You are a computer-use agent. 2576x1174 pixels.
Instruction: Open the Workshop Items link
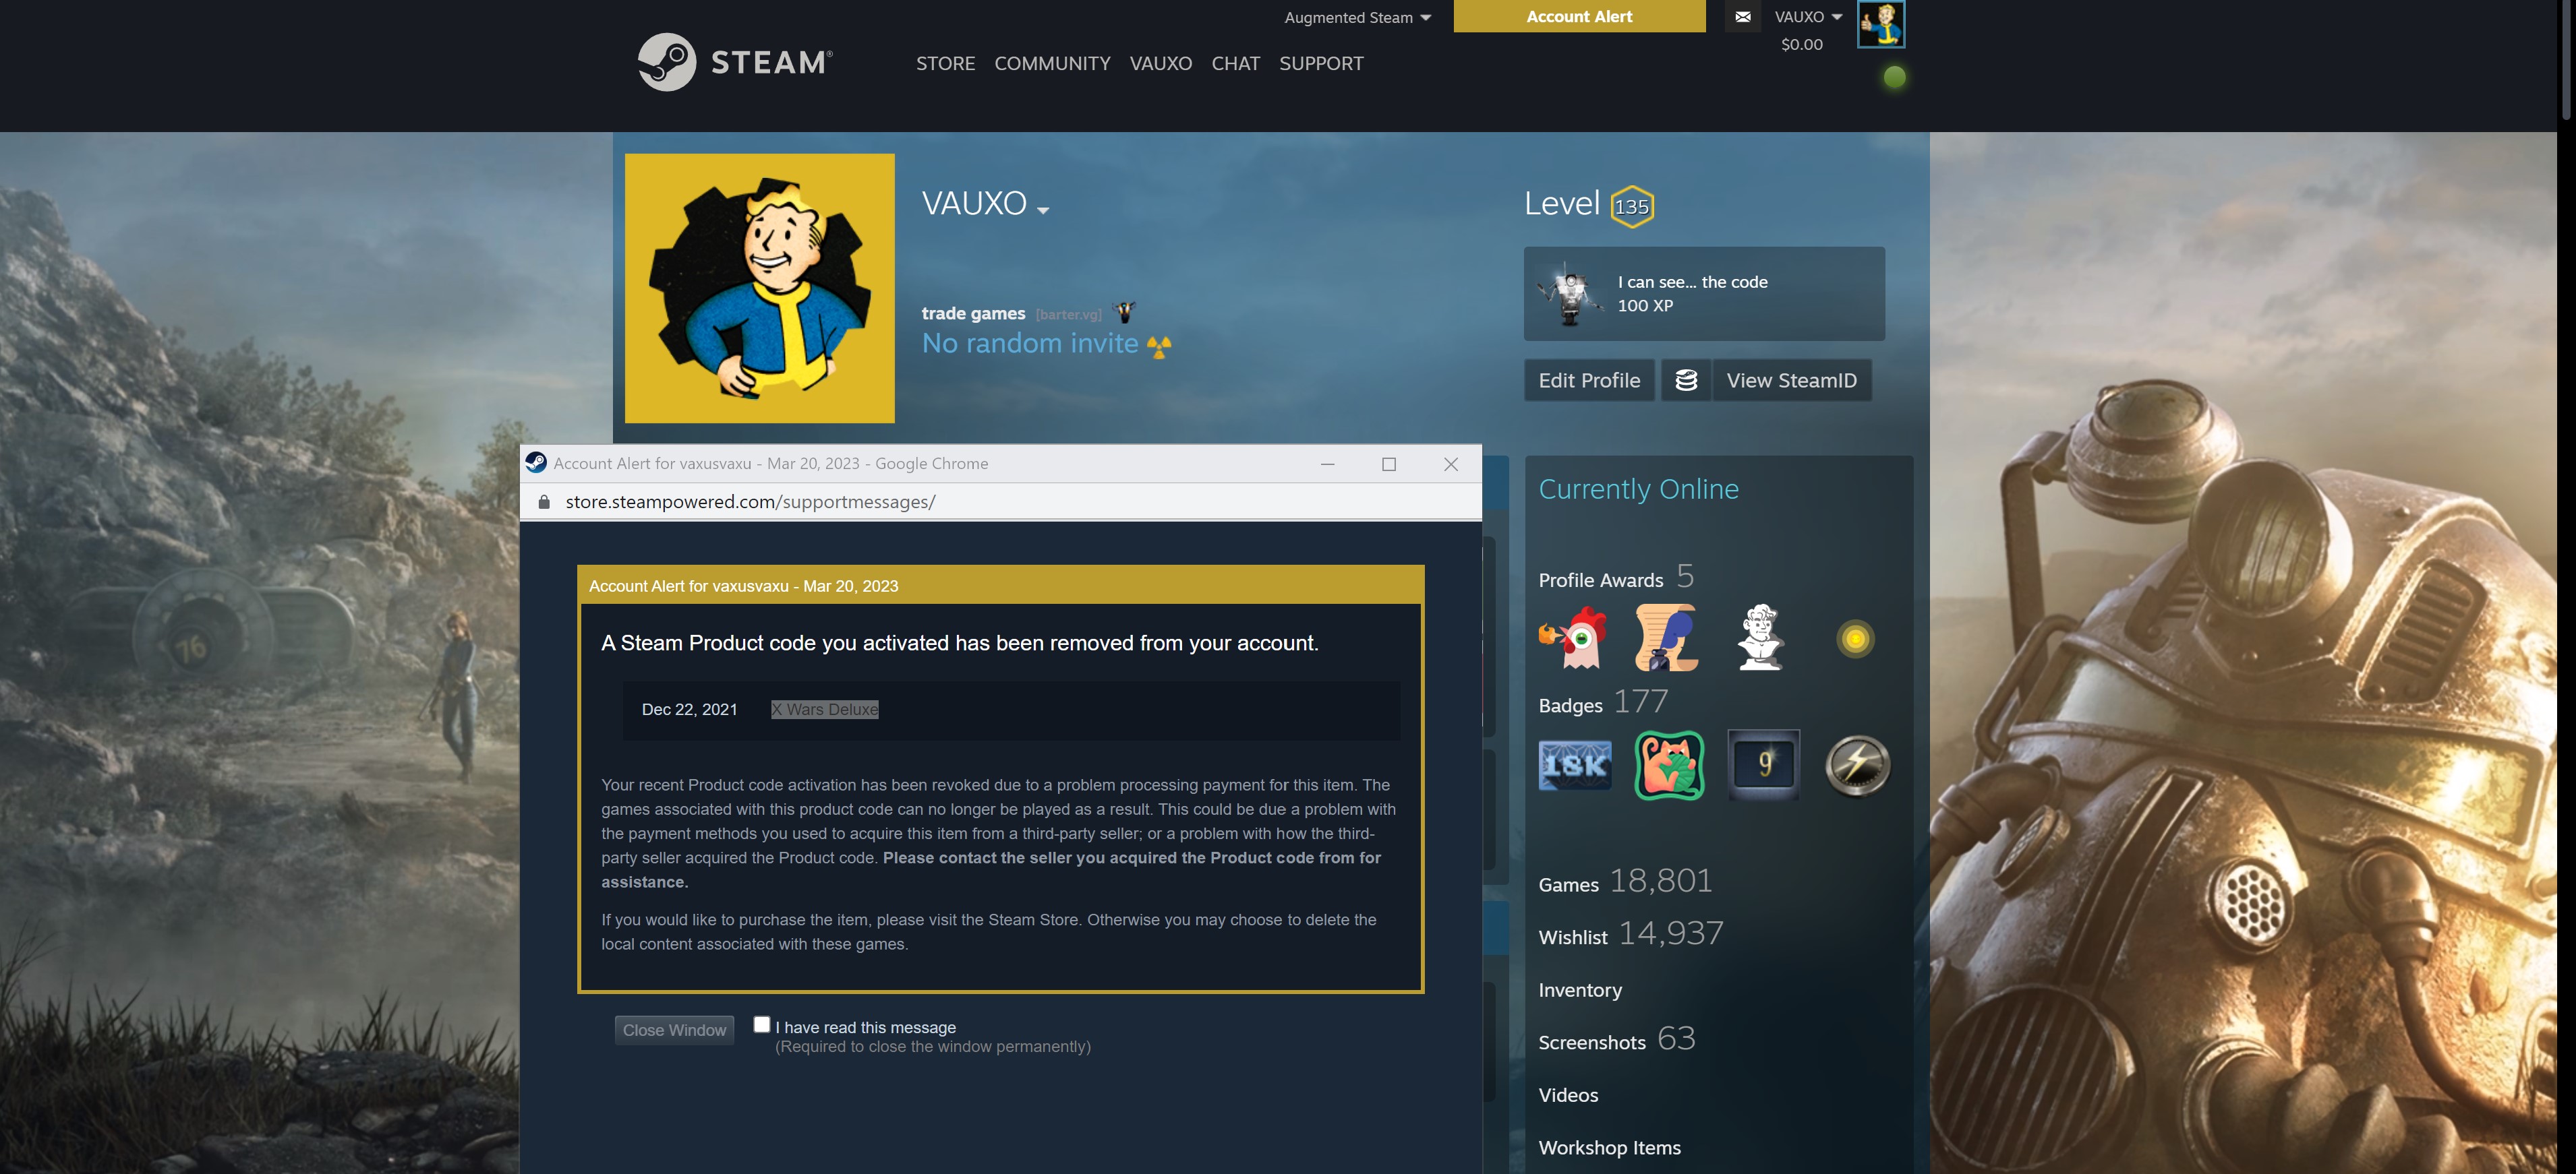(1609, 1148)
